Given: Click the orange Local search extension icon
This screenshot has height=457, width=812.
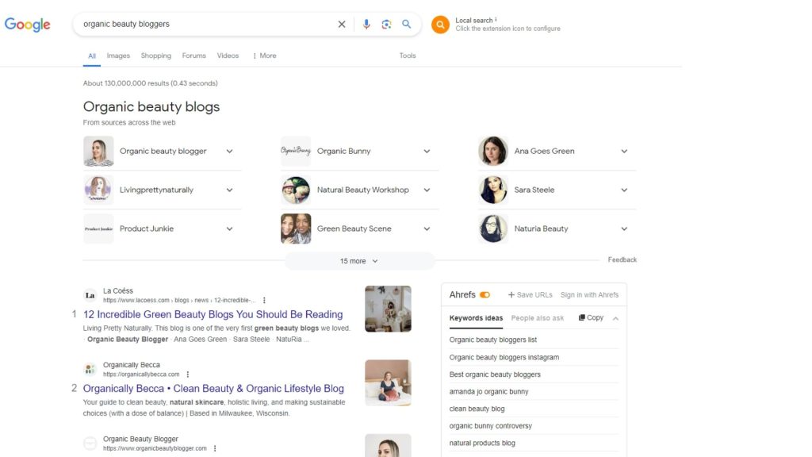Looking at the screenshot, I should 440,25.
